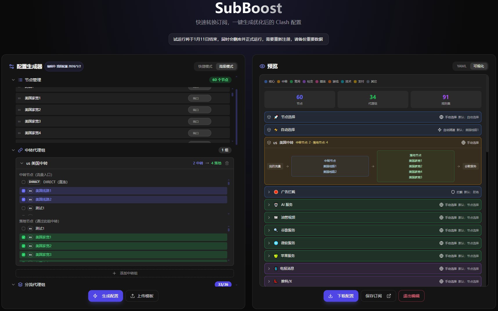Click the trash icon for 美国中转 group

tap(227, 163)
